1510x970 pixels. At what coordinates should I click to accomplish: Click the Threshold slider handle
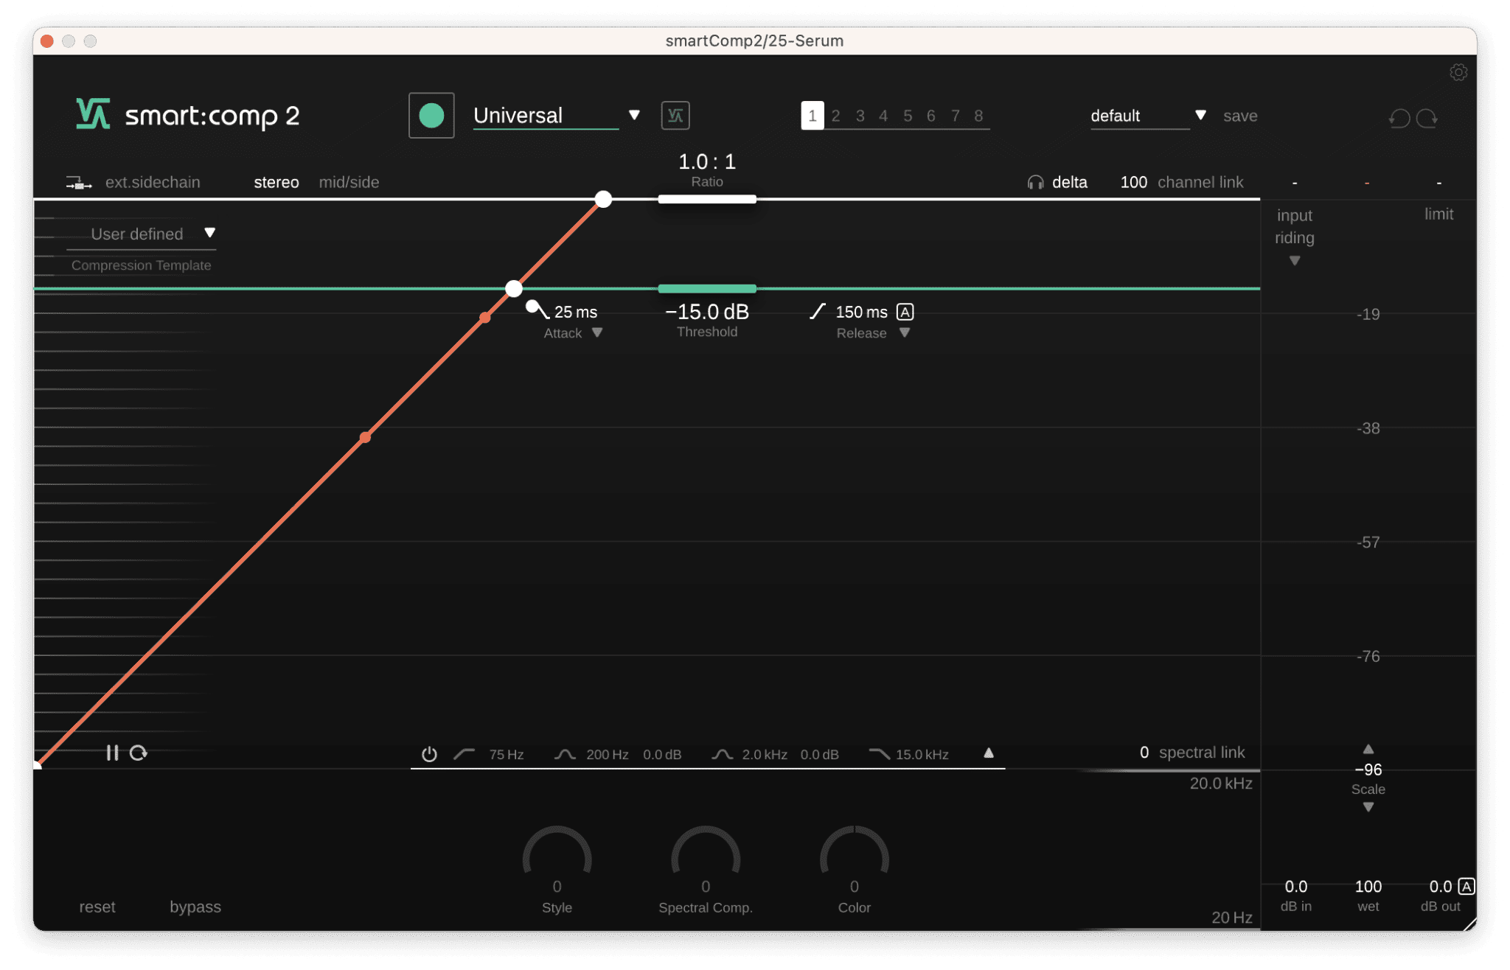(706, 288)
